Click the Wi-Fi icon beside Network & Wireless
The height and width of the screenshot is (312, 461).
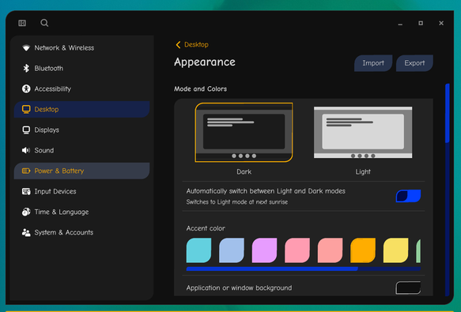click(x=26, y=48)
